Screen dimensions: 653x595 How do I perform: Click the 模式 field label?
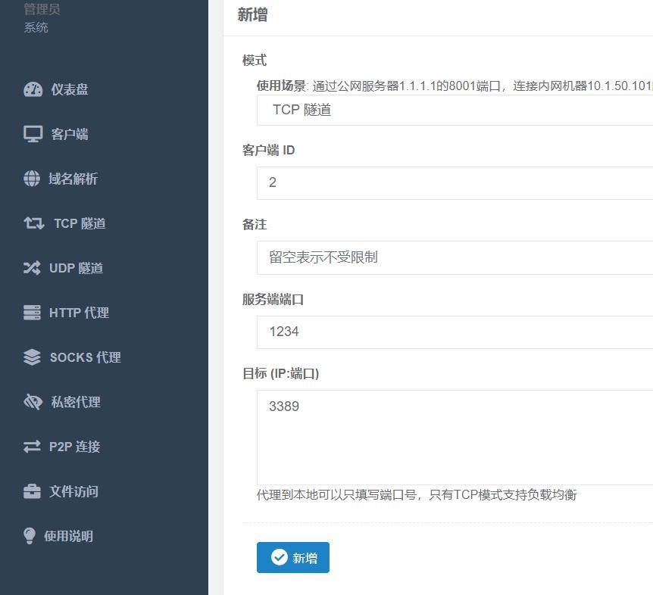(255, 61)
